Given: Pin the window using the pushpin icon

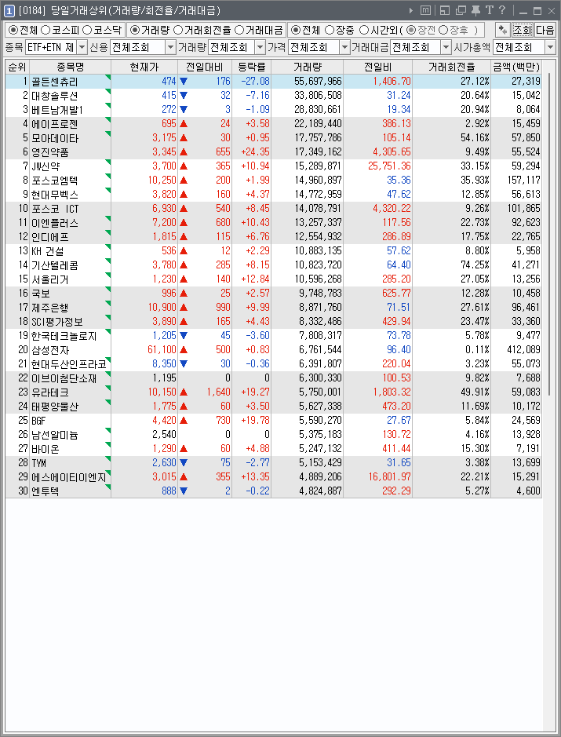Looking at the screenshot, I should tap(475, 10).
